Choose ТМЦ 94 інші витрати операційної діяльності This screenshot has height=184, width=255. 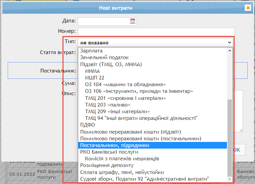tap(152, 118)
